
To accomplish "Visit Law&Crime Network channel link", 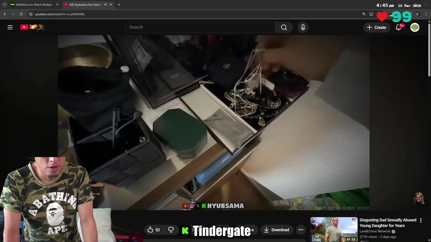I will 375,231.
